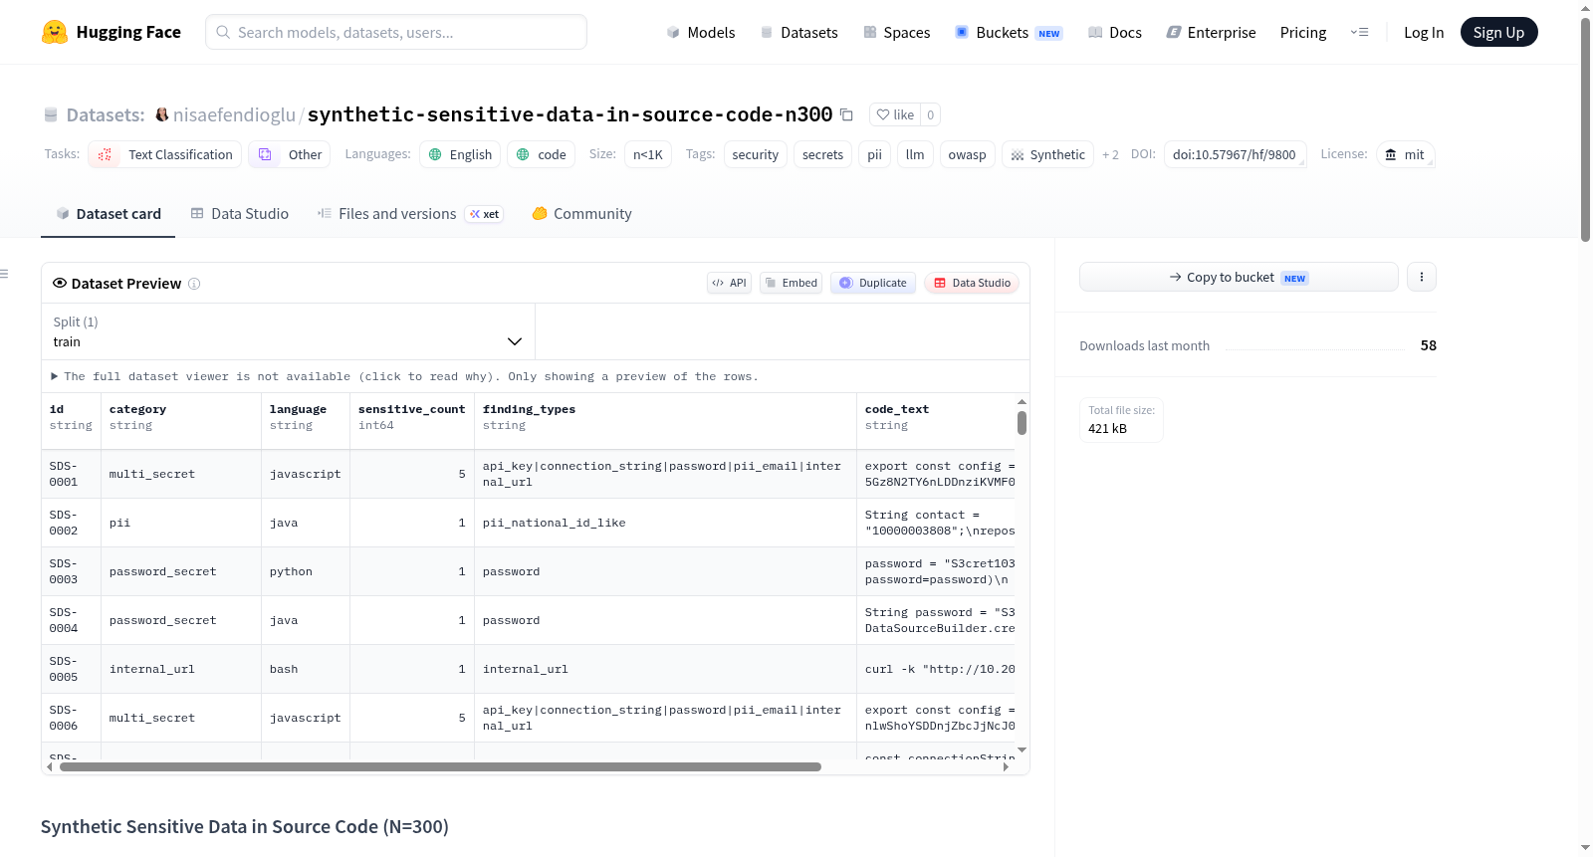Click the xet badge on Files tab
Screen dimensions: 1593x857
click(x=485, y=214)
